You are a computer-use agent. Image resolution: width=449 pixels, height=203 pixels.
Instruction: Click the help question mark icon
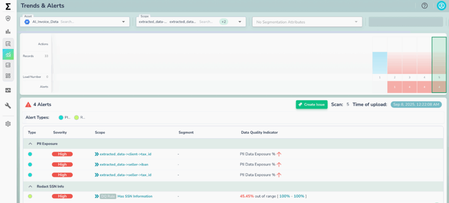coord(424,6)
